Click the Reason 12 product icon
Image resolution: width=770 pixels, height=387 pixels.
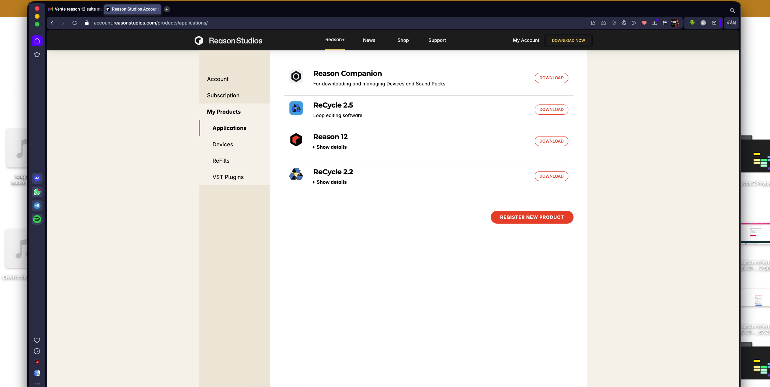(296, 140)
